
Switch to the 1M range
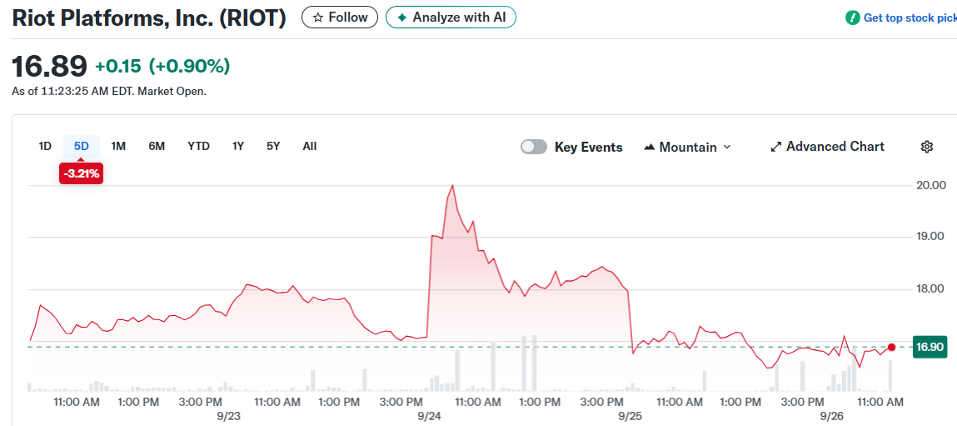tap(117, 146)
